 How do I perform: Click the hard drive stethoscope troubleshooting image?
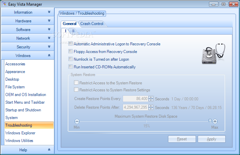click(x=214, y=54)
